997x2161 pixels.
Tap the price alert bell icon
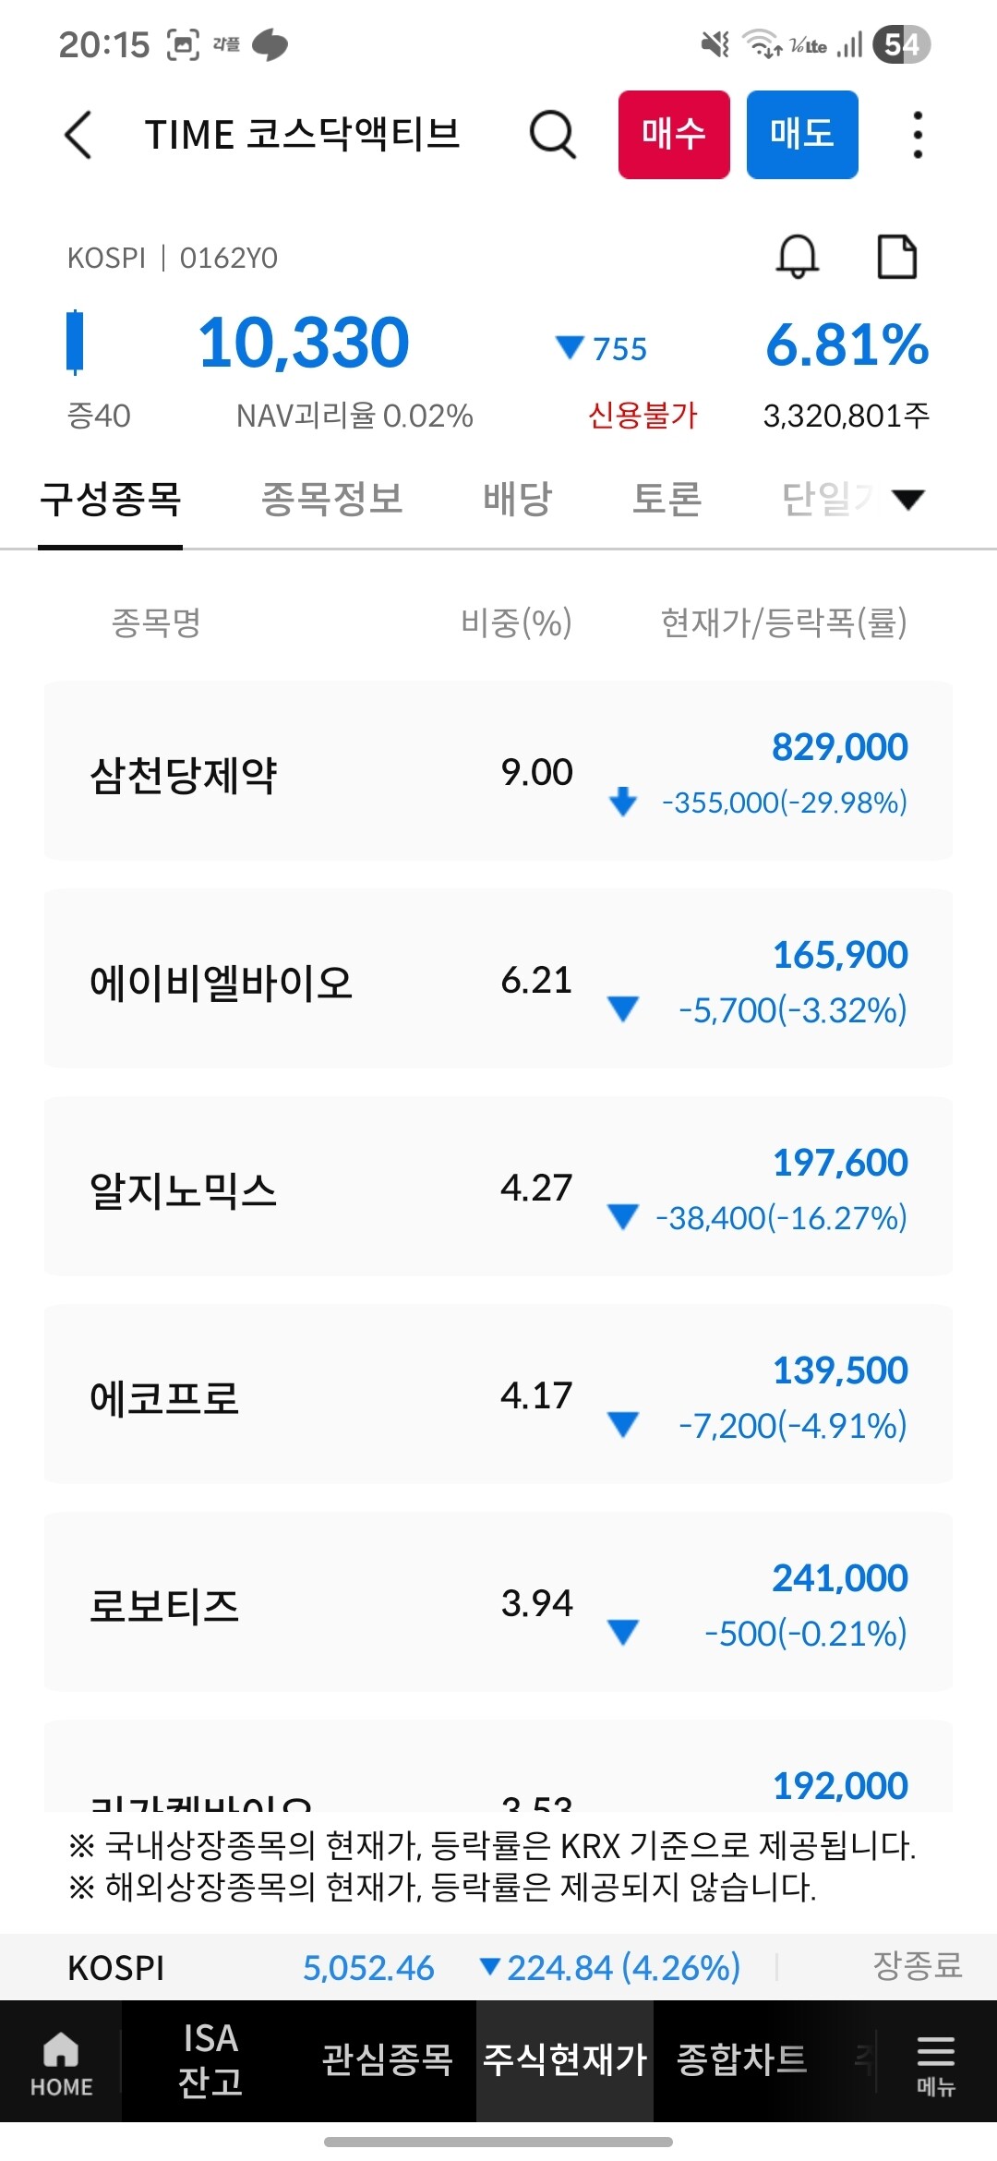click(798, 256)
